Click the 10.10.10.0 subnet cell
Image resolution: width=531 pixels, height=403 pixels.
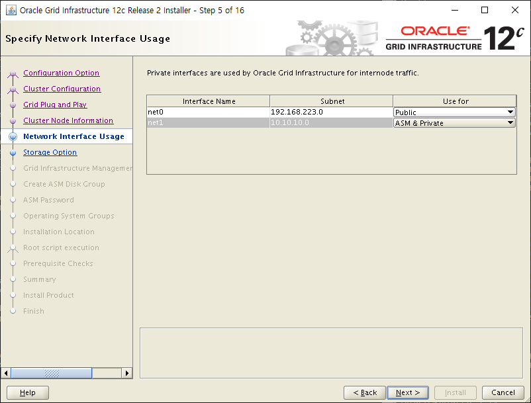[332, 122]
